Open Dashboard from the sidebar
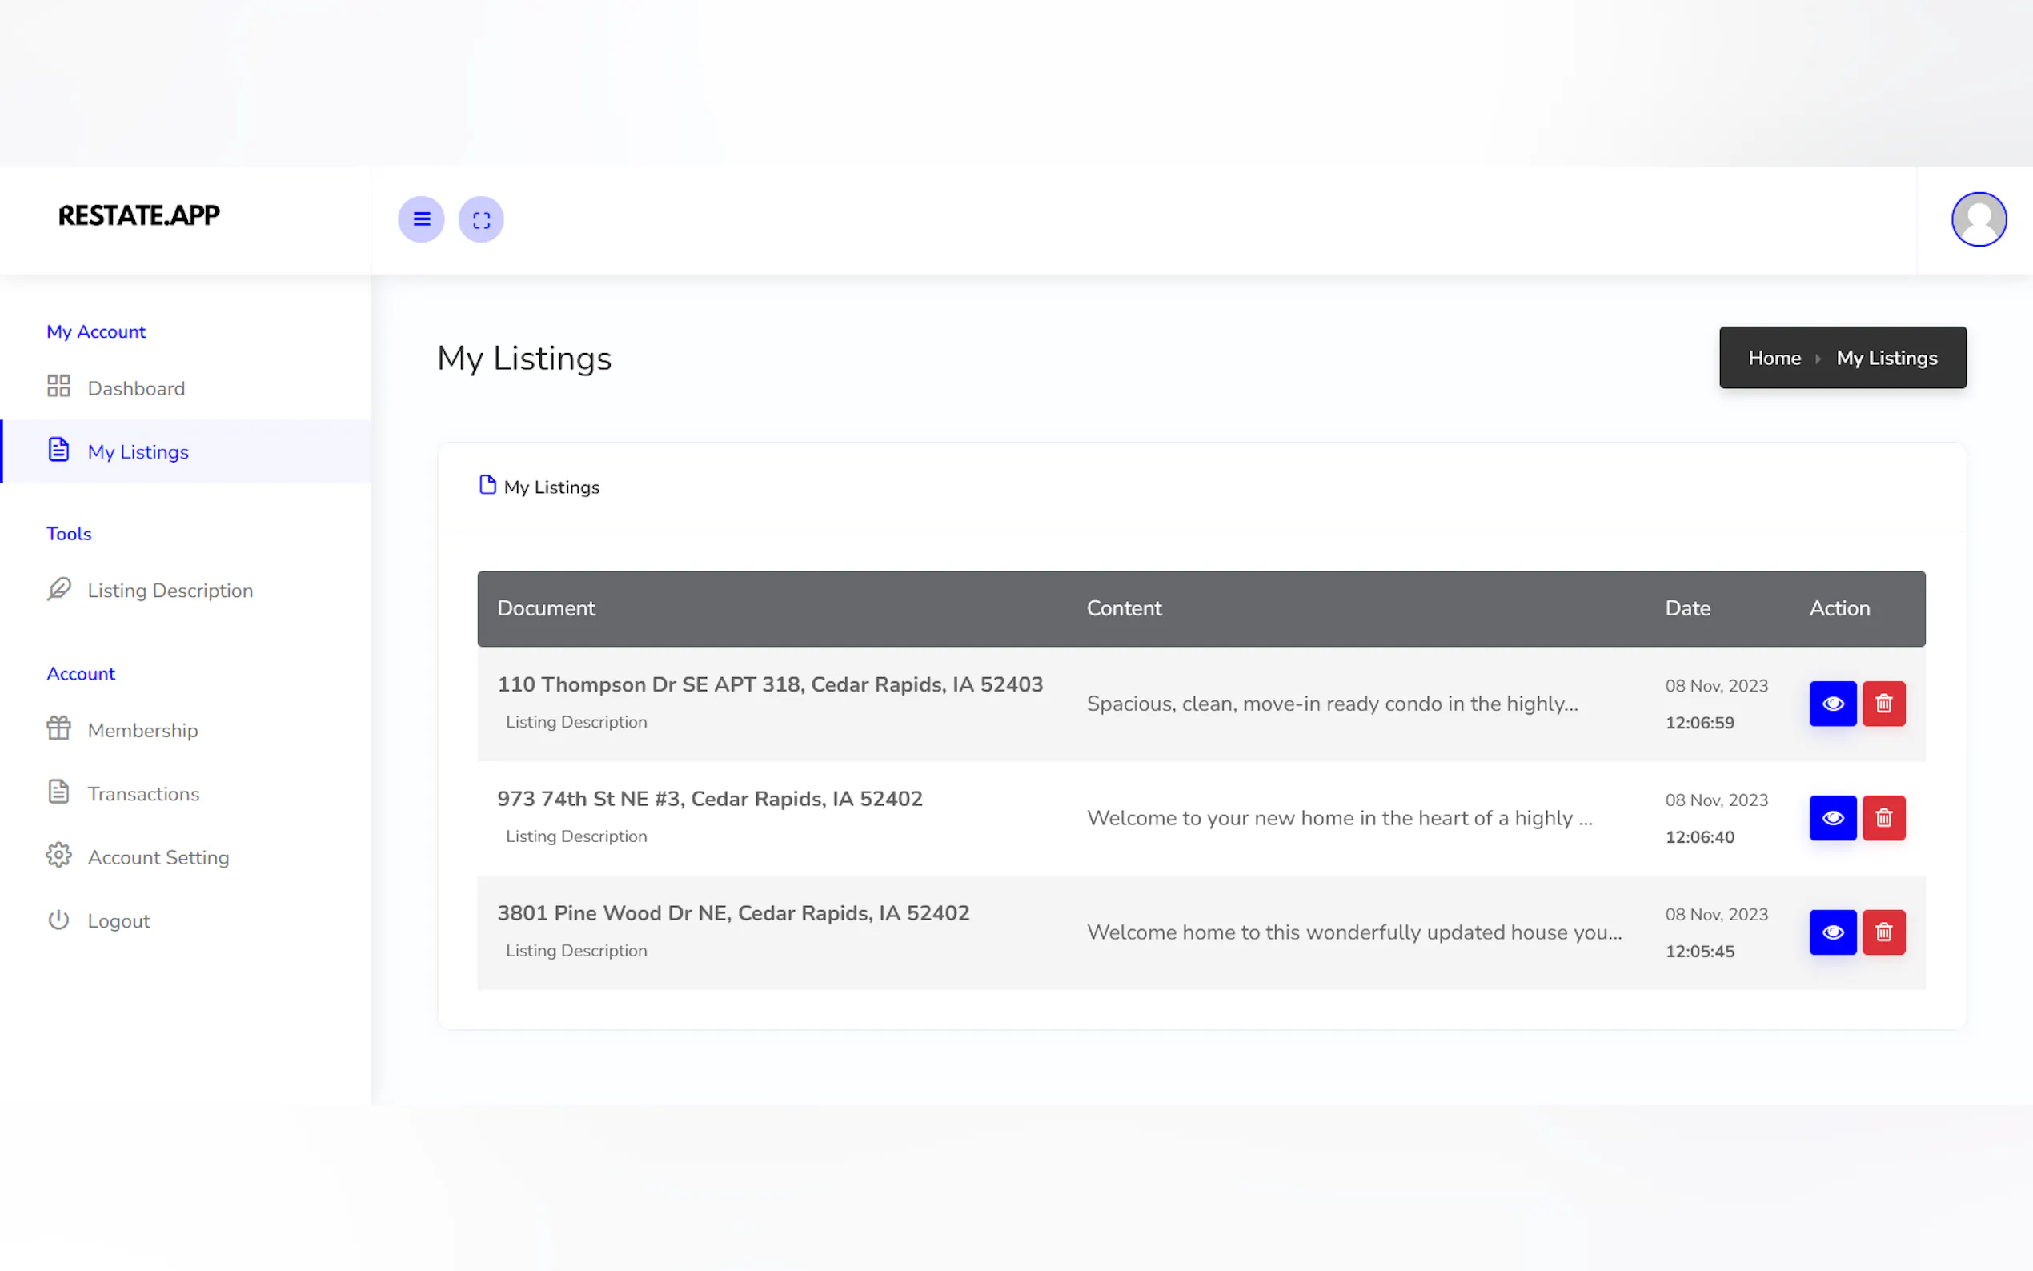 coord(136,388)
